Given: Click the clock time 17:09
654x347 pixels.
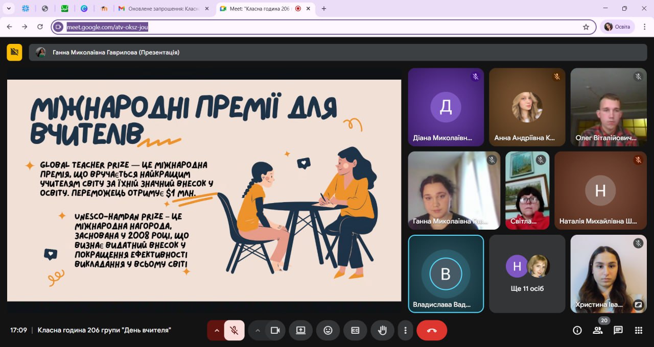Looking at the screenshot, I should point(18,330).
